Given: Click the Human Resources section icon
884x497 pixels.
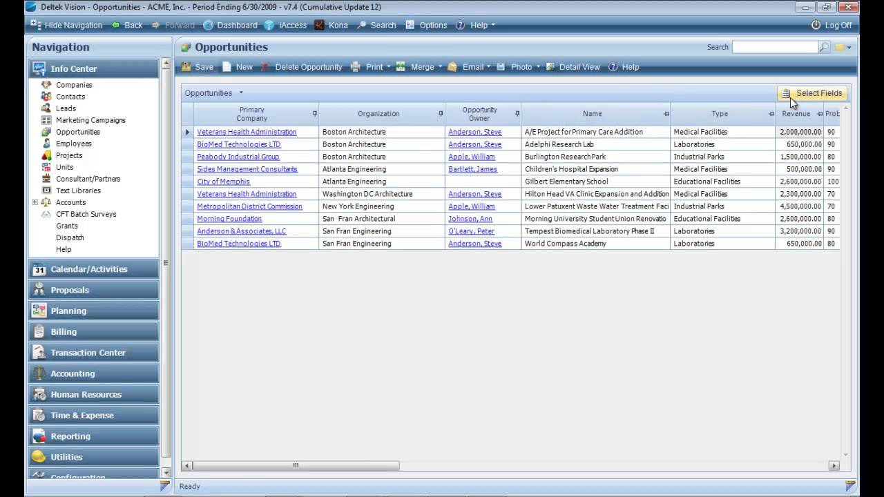Looking at the screenshot, I should point(39,395).
